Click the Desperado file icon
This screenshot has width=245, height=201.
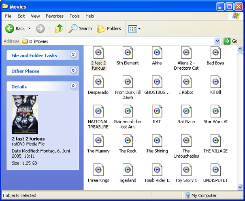click(x=98, y=82)
